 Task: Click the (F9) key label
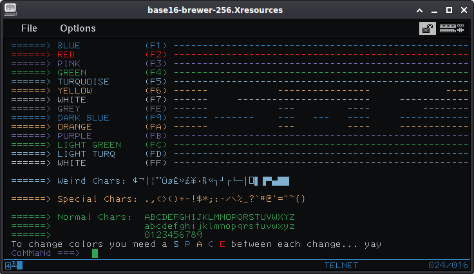[156, 118]
